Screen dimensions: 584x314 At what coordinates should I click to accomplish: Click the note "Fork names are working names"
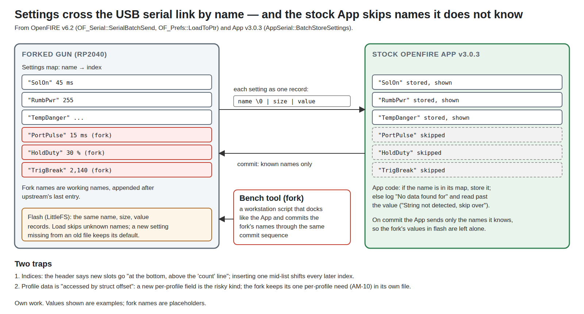click(x=88, y=192)
